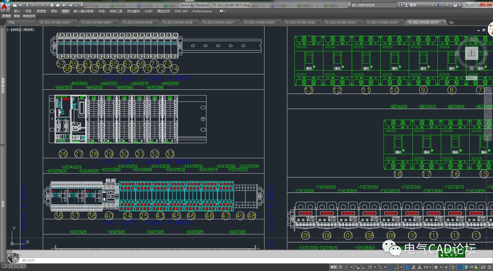The width and height of the screenshot is (493, 271).
Task: Click the 其他选项 panel button
Action: (x=29, y=16)
